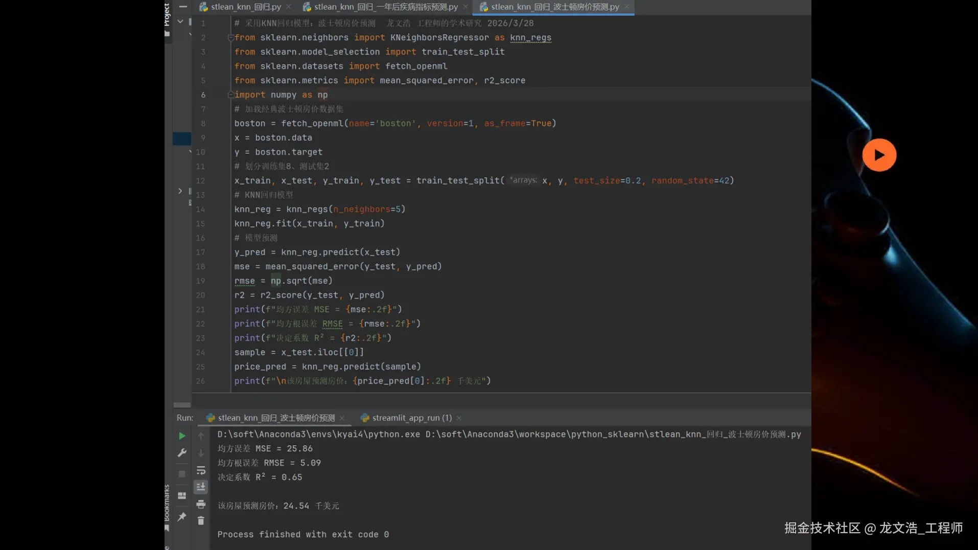Click the fold end marker at line 6
This screenshot has height=550, width=978.
click(x=230, y=95)
